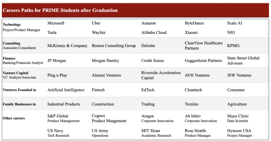This screenshot has width=271, height=141.
Task: Select the Microsoft cell in Technology row
Action: [56, 23]
